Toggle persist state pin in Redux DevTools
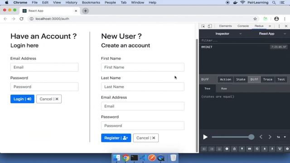The height and width of the screenshot is (163, 290). [242, 149]
